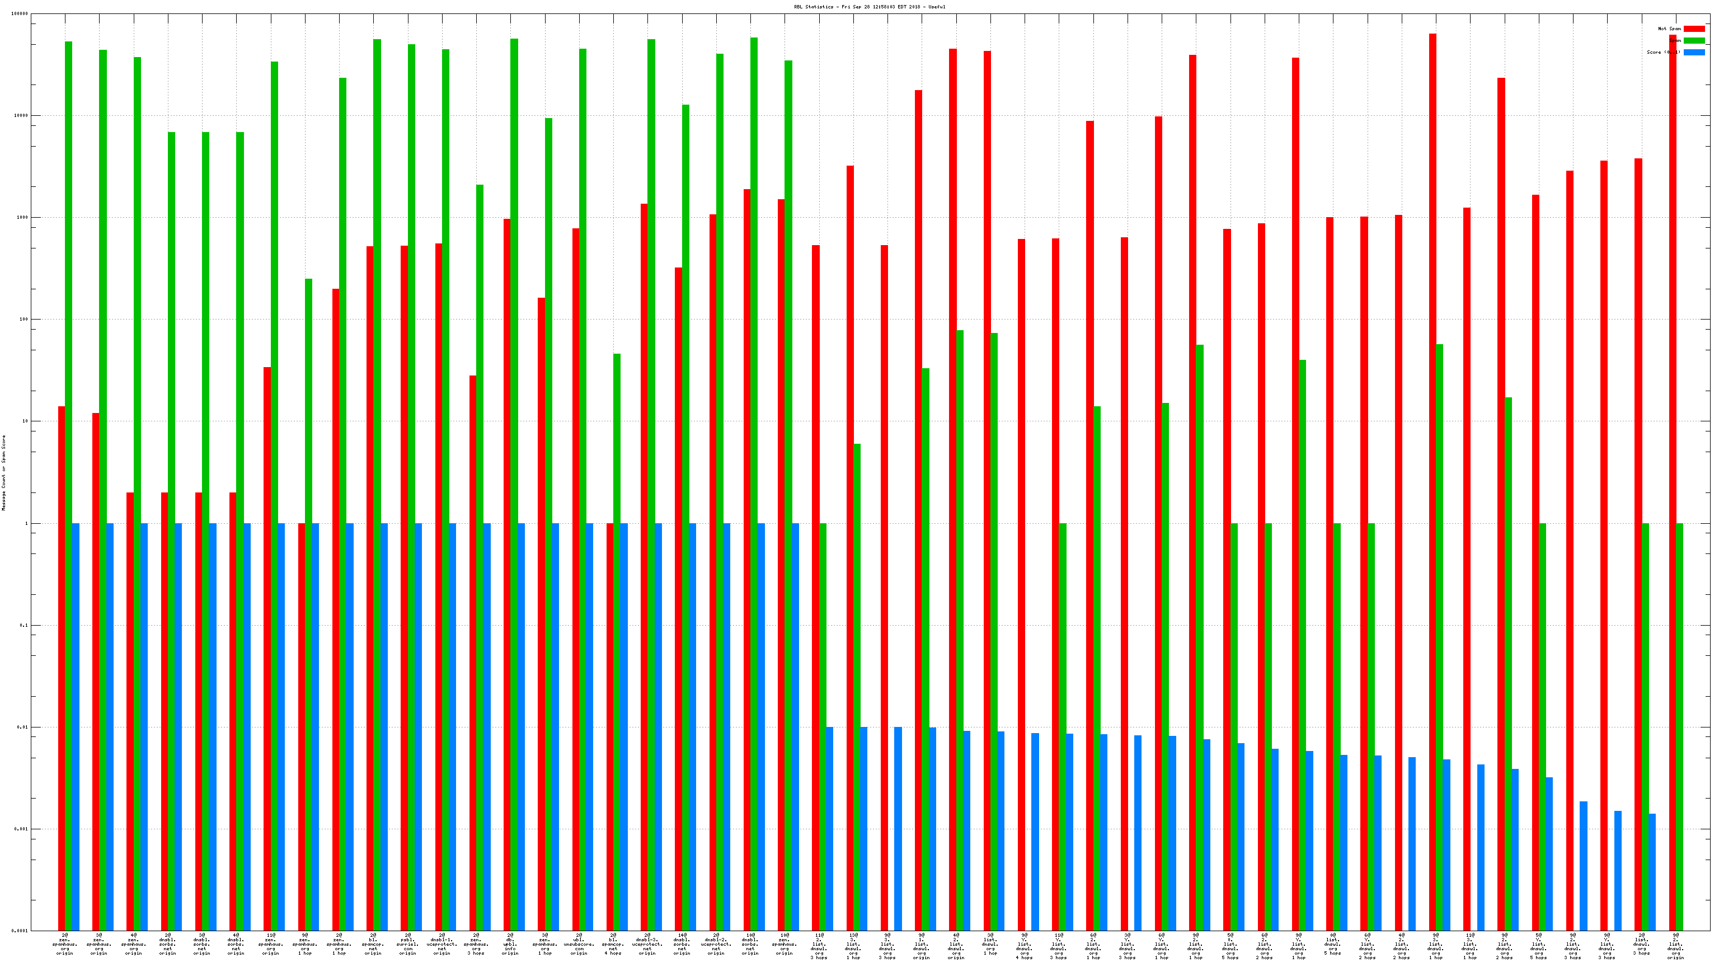Viewport: 1719px width, 967px height.
Task: Click the dnsbl-3.uceprotect.net origin label
Action: (x=647, y=944)
